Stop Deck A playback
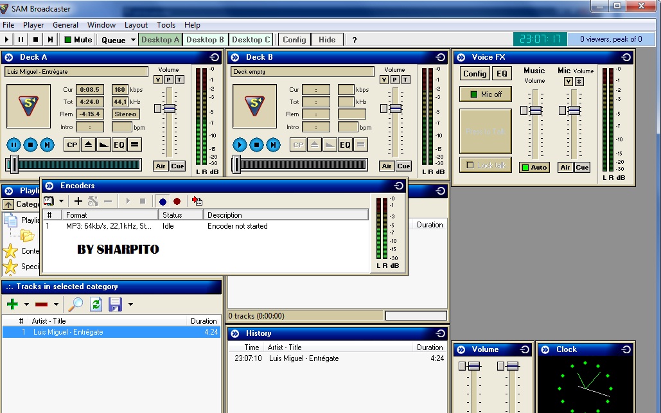661x413 pixels. pos(30,145)
